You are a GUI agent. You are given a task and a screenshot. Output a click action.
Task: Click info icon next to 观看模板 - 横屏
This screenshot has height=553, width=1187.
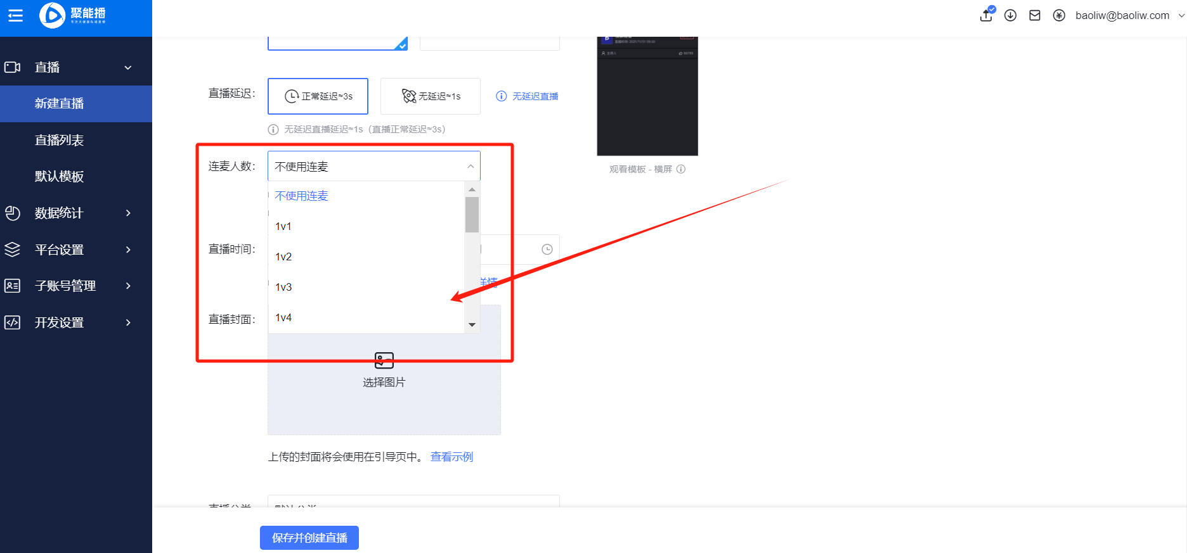pyautogui.click(x=681, y=169)
